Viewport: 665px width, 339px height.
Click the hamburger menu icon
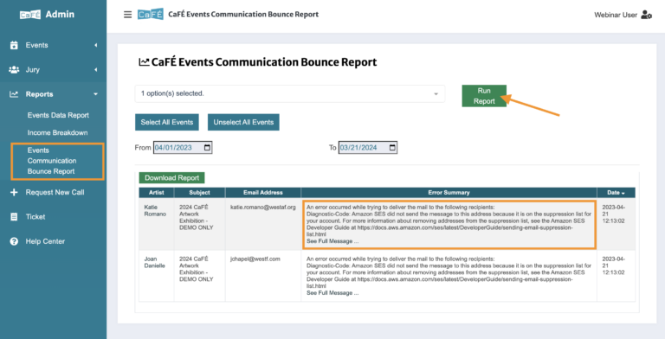point(127,15)
